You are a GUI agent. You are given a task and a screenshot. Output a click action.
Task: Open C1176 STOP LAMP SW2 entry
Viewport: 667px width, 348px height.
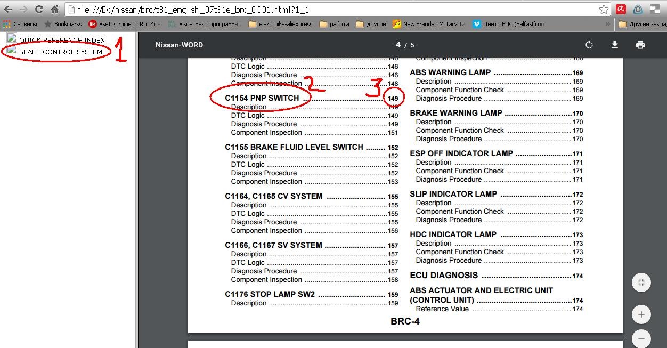[270, 294]
